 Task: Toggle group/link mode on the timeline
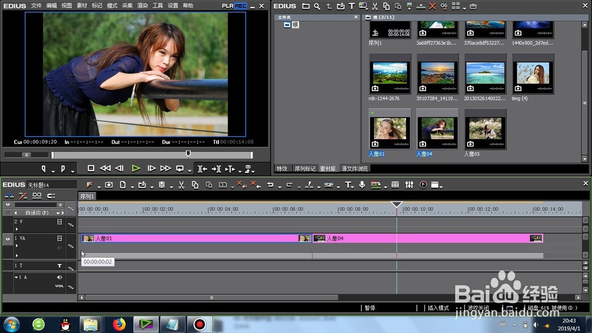click(37, 196)
